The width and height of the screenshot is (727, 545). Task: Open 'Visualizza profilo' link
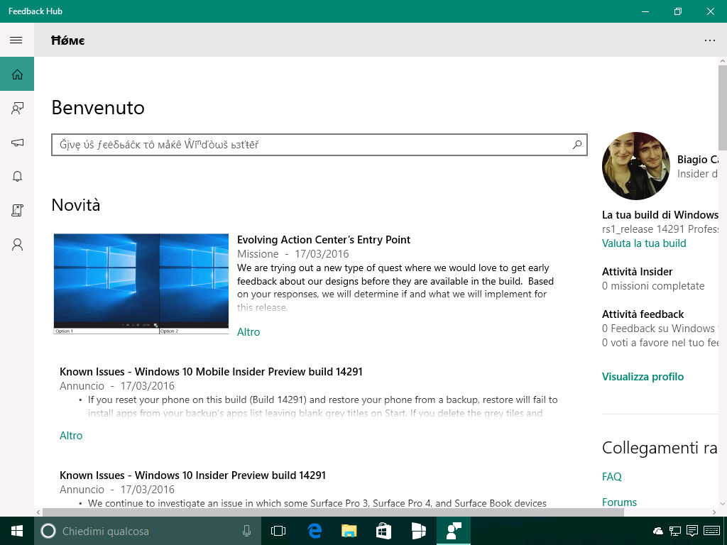pos(643,376)
